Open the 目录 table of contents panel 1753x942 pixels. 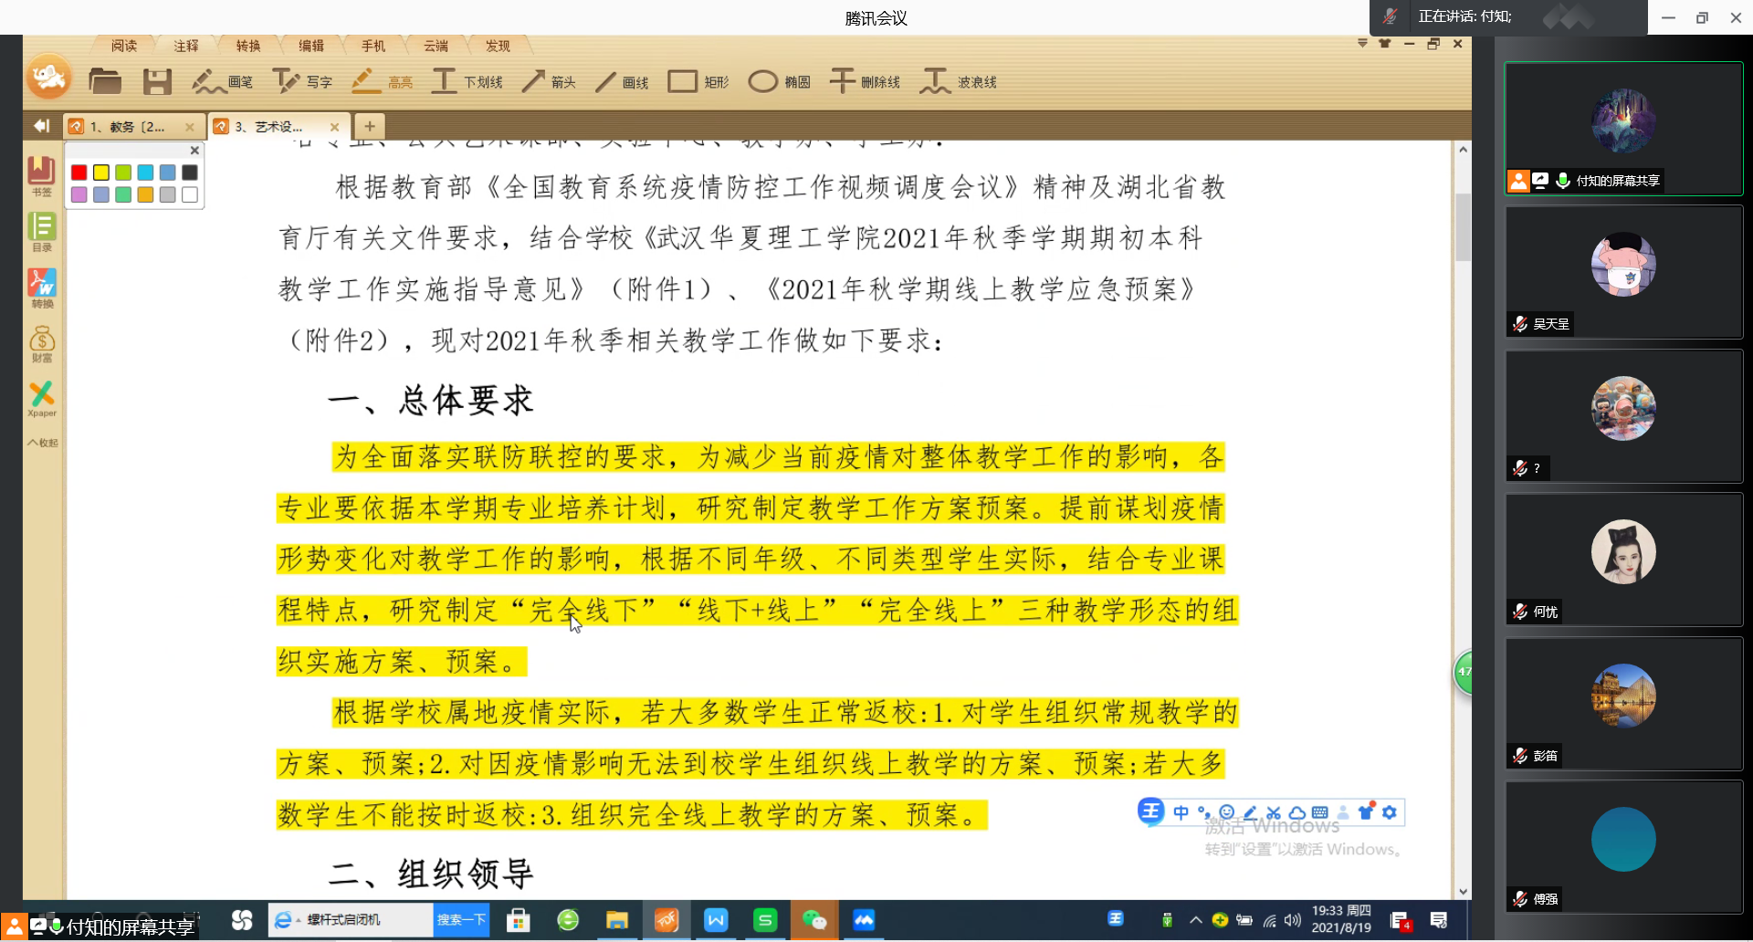tap(42, 231)
